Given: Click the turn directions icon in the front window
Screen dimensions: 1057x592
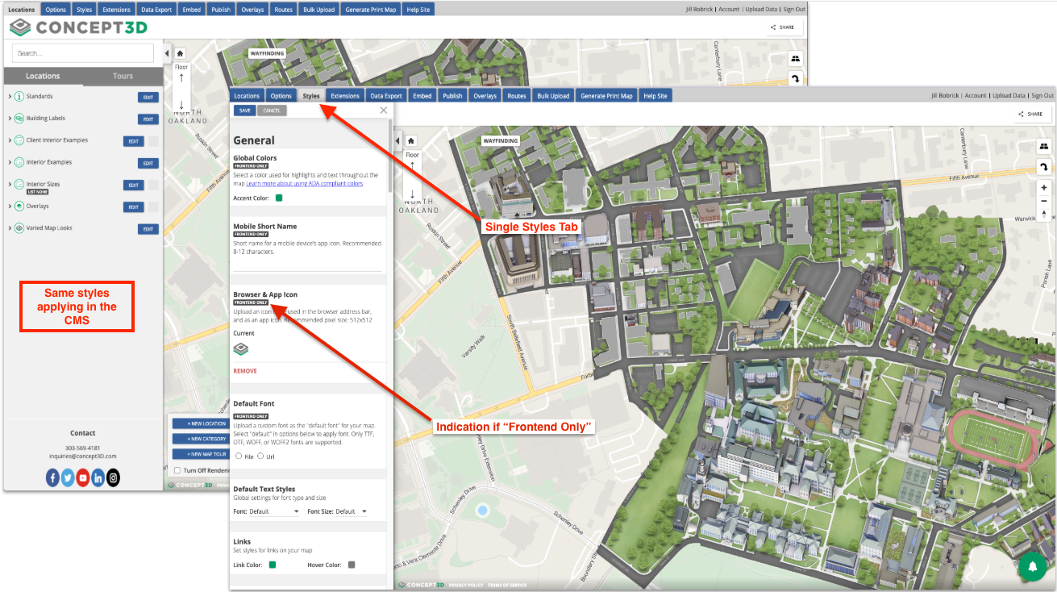Looking at the screenshot, I should [1044, 167].
